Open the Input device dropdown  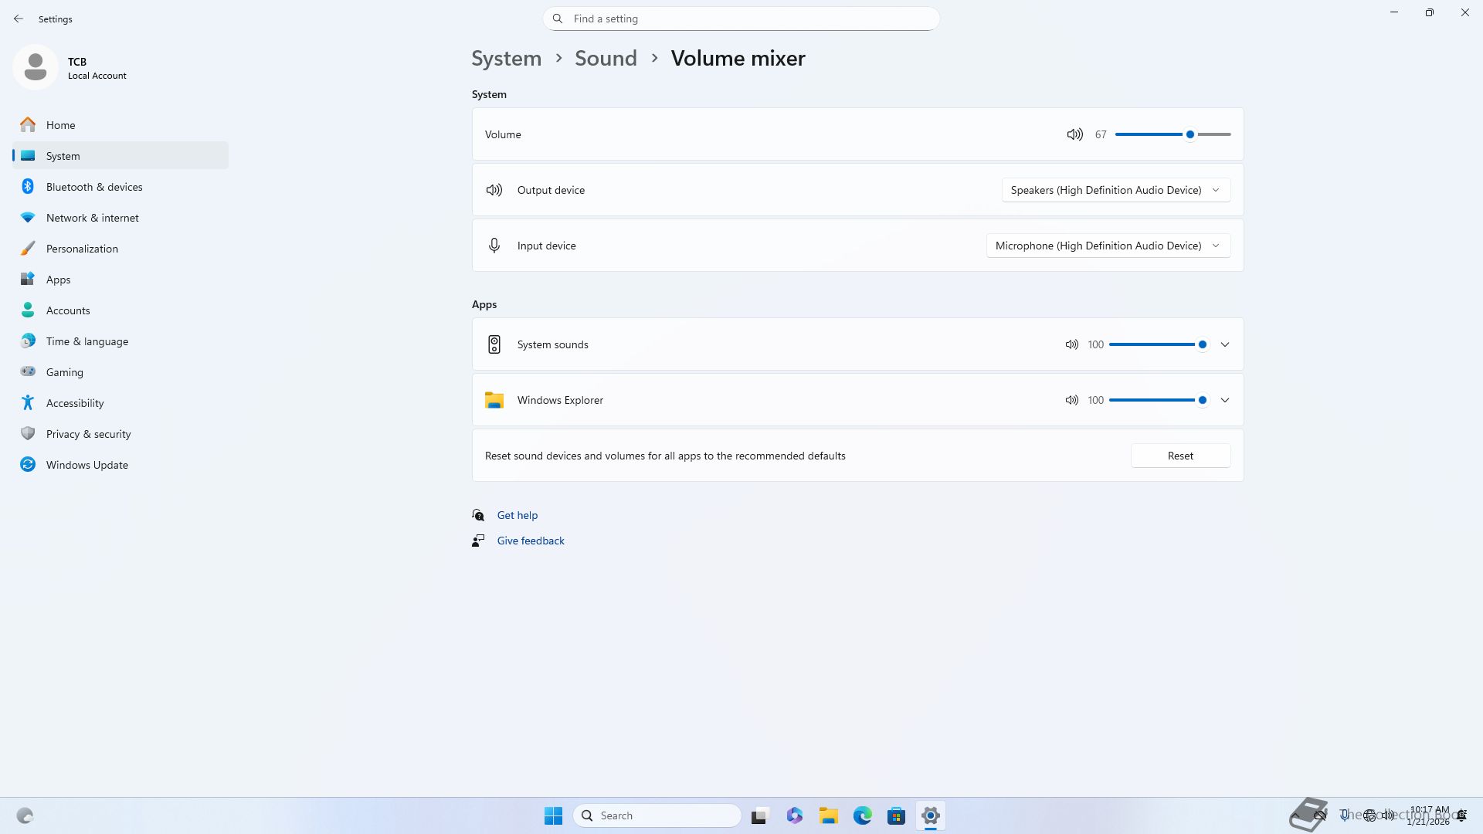[x=1108, y=246]
